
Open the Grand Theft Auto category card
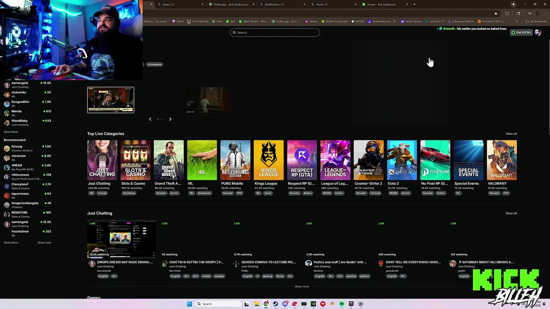169,160
